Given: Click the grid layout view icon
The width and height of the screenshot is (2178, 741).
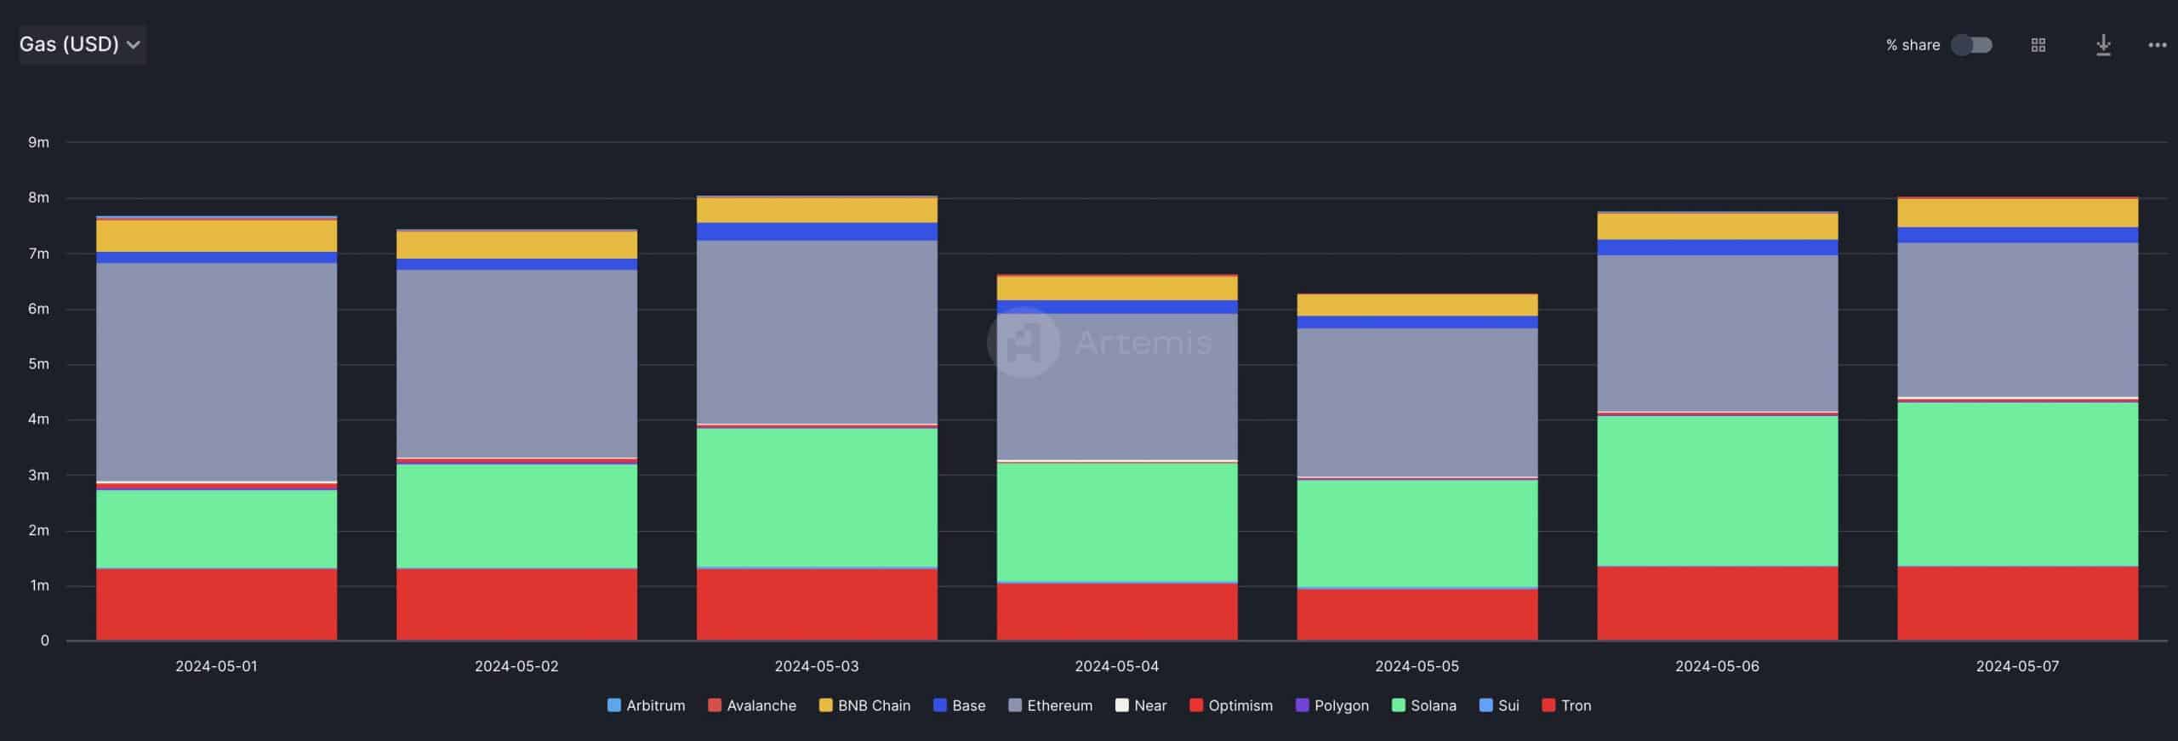Looking at the screenshot, I should click(2038, 45).
